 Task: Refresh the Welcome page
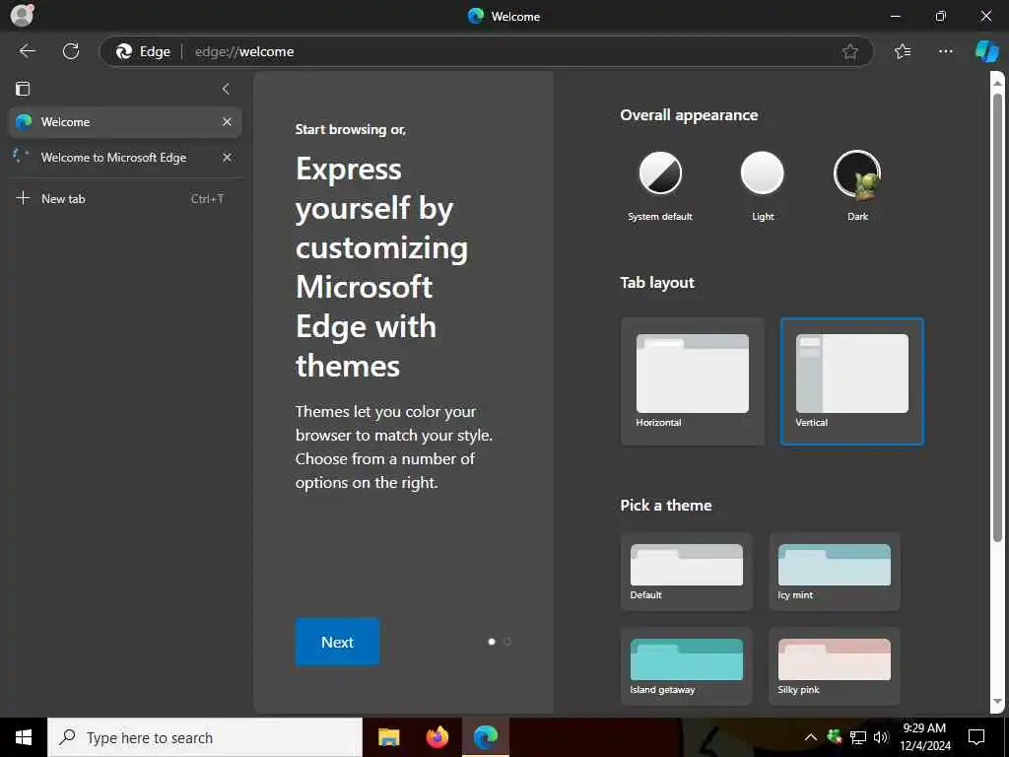[71, 51]
